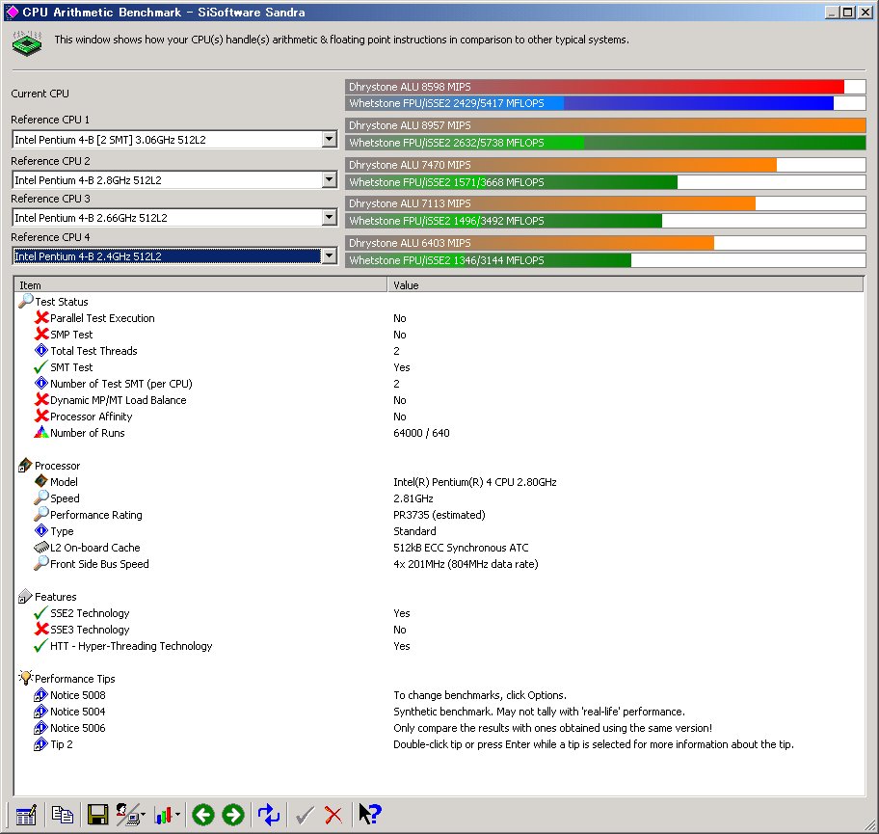Click green check icon beside SMT Test

tap(40, 366)
